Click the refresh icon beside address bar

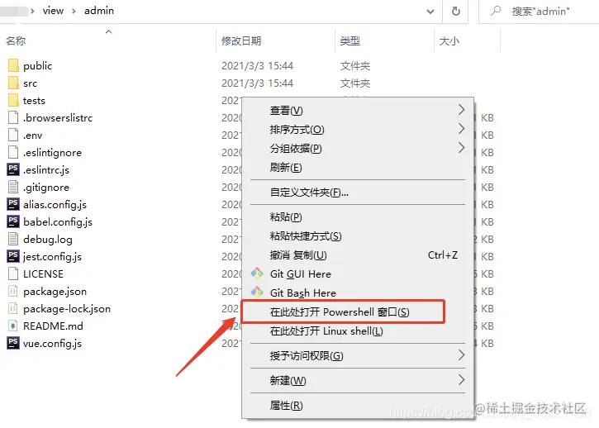click(x=456, y=11)
